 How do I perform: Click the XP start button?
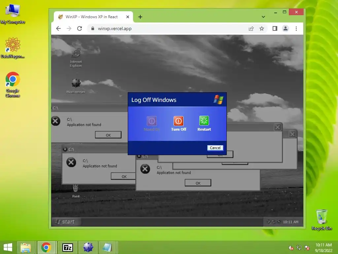click(x=66, y=222)
